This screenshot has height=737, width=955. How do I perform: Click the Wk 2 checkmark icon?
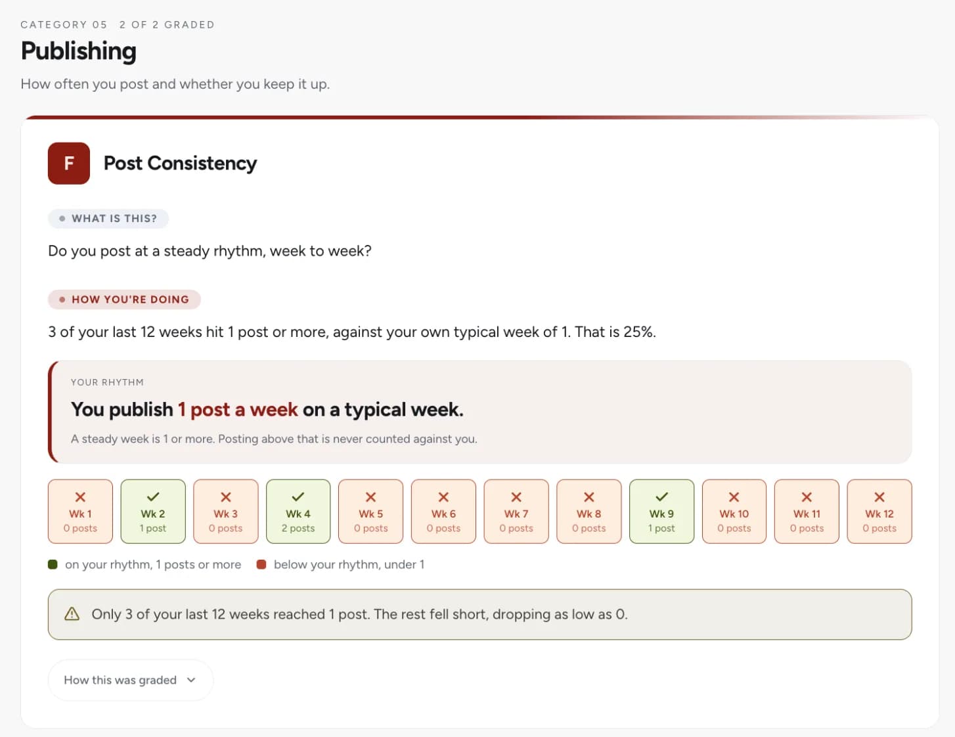[153, 497]
